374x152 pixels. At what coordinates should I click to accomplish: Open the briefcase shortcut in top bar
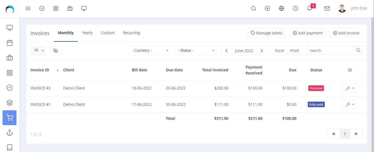(x=70, y=8)
